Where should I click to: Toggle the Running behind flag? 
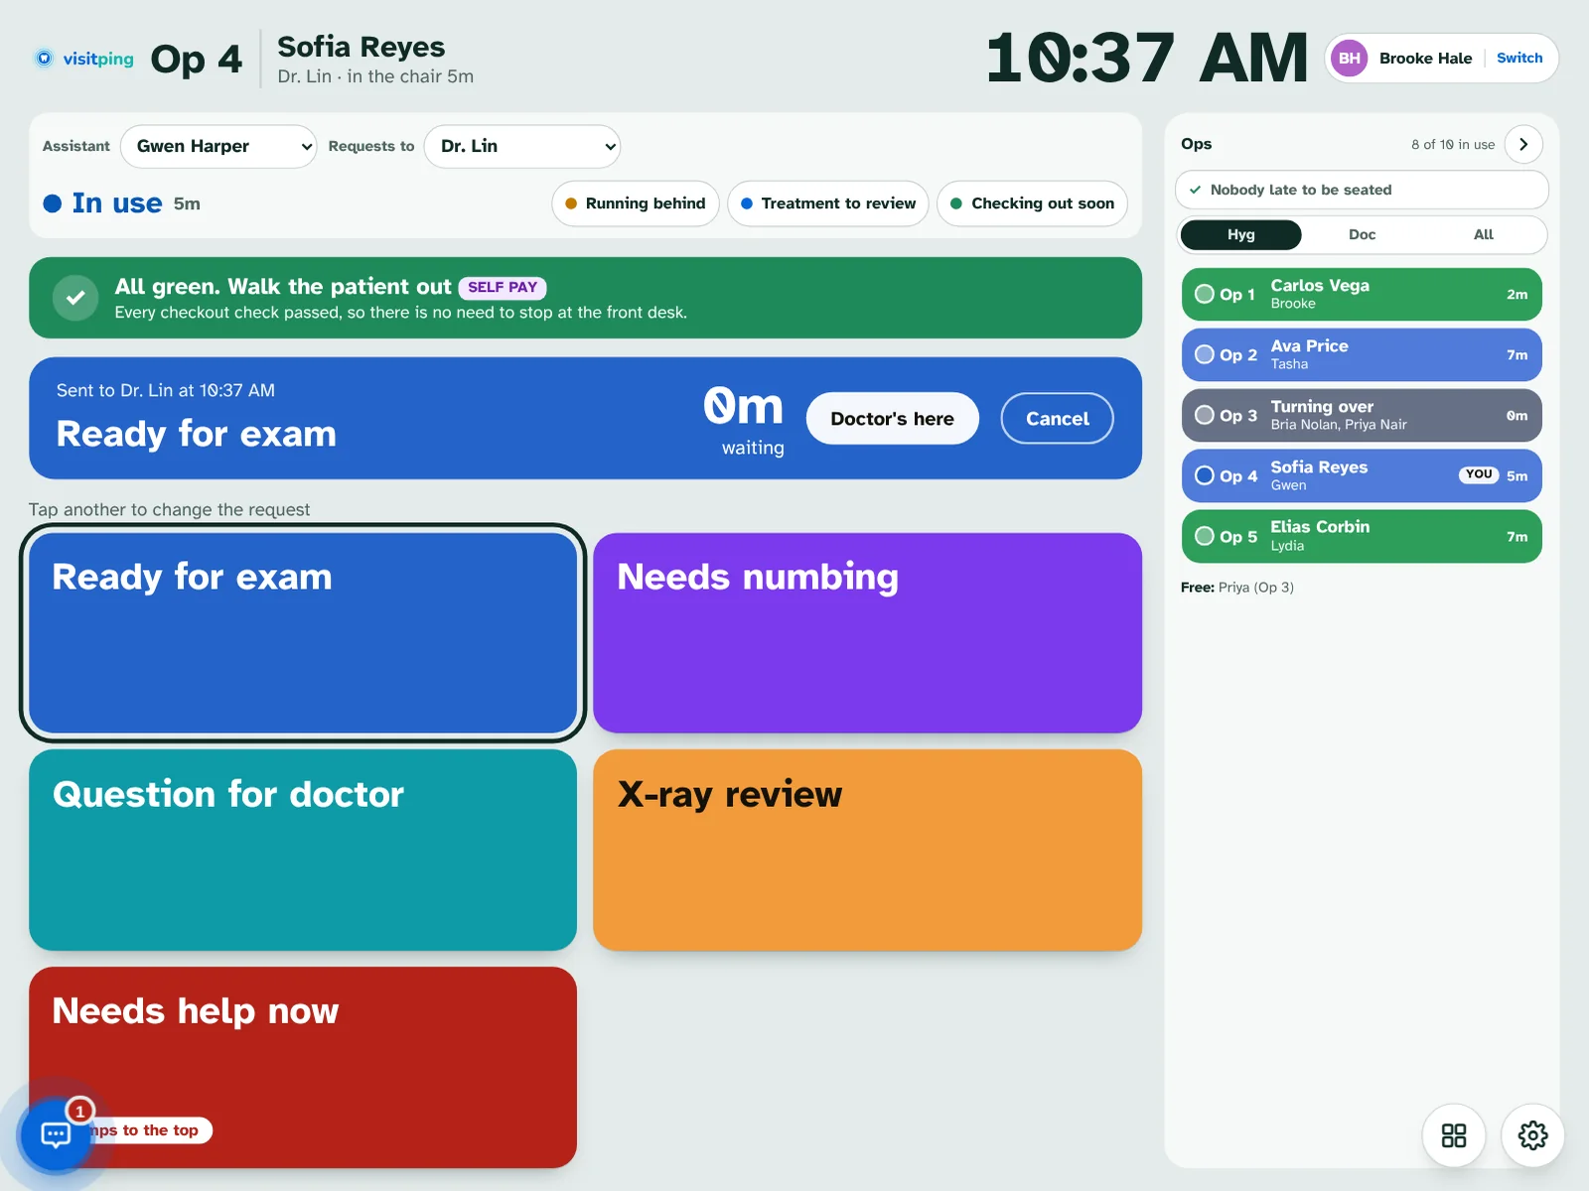[636, 203]
